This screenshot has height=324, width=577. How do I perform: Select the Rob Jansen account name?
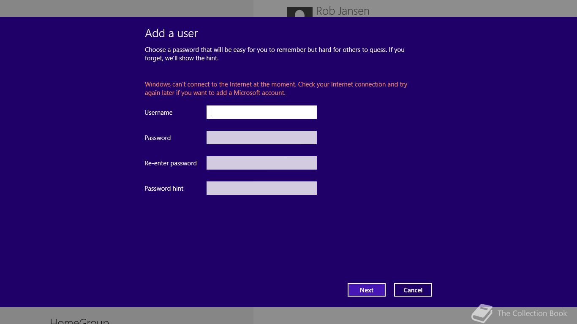pos(343,11)
